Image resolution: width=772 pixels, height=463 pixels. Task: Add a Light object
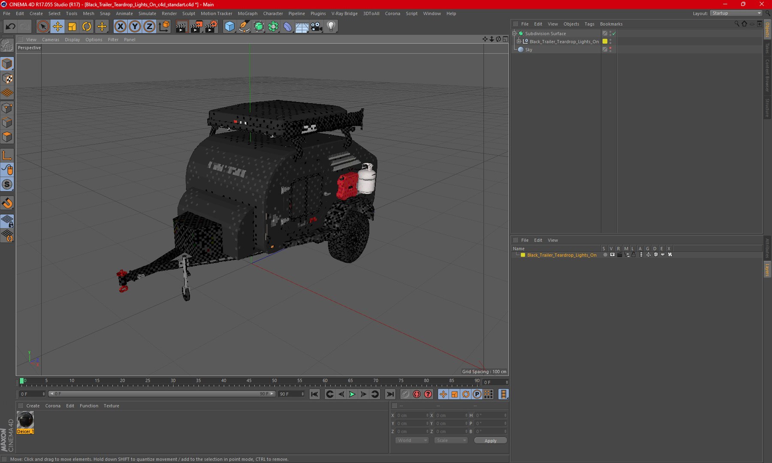tap(331, 27)
